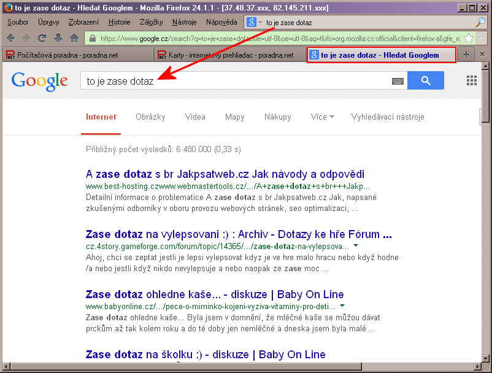Switch to Obrázky results

coord(150,117)
